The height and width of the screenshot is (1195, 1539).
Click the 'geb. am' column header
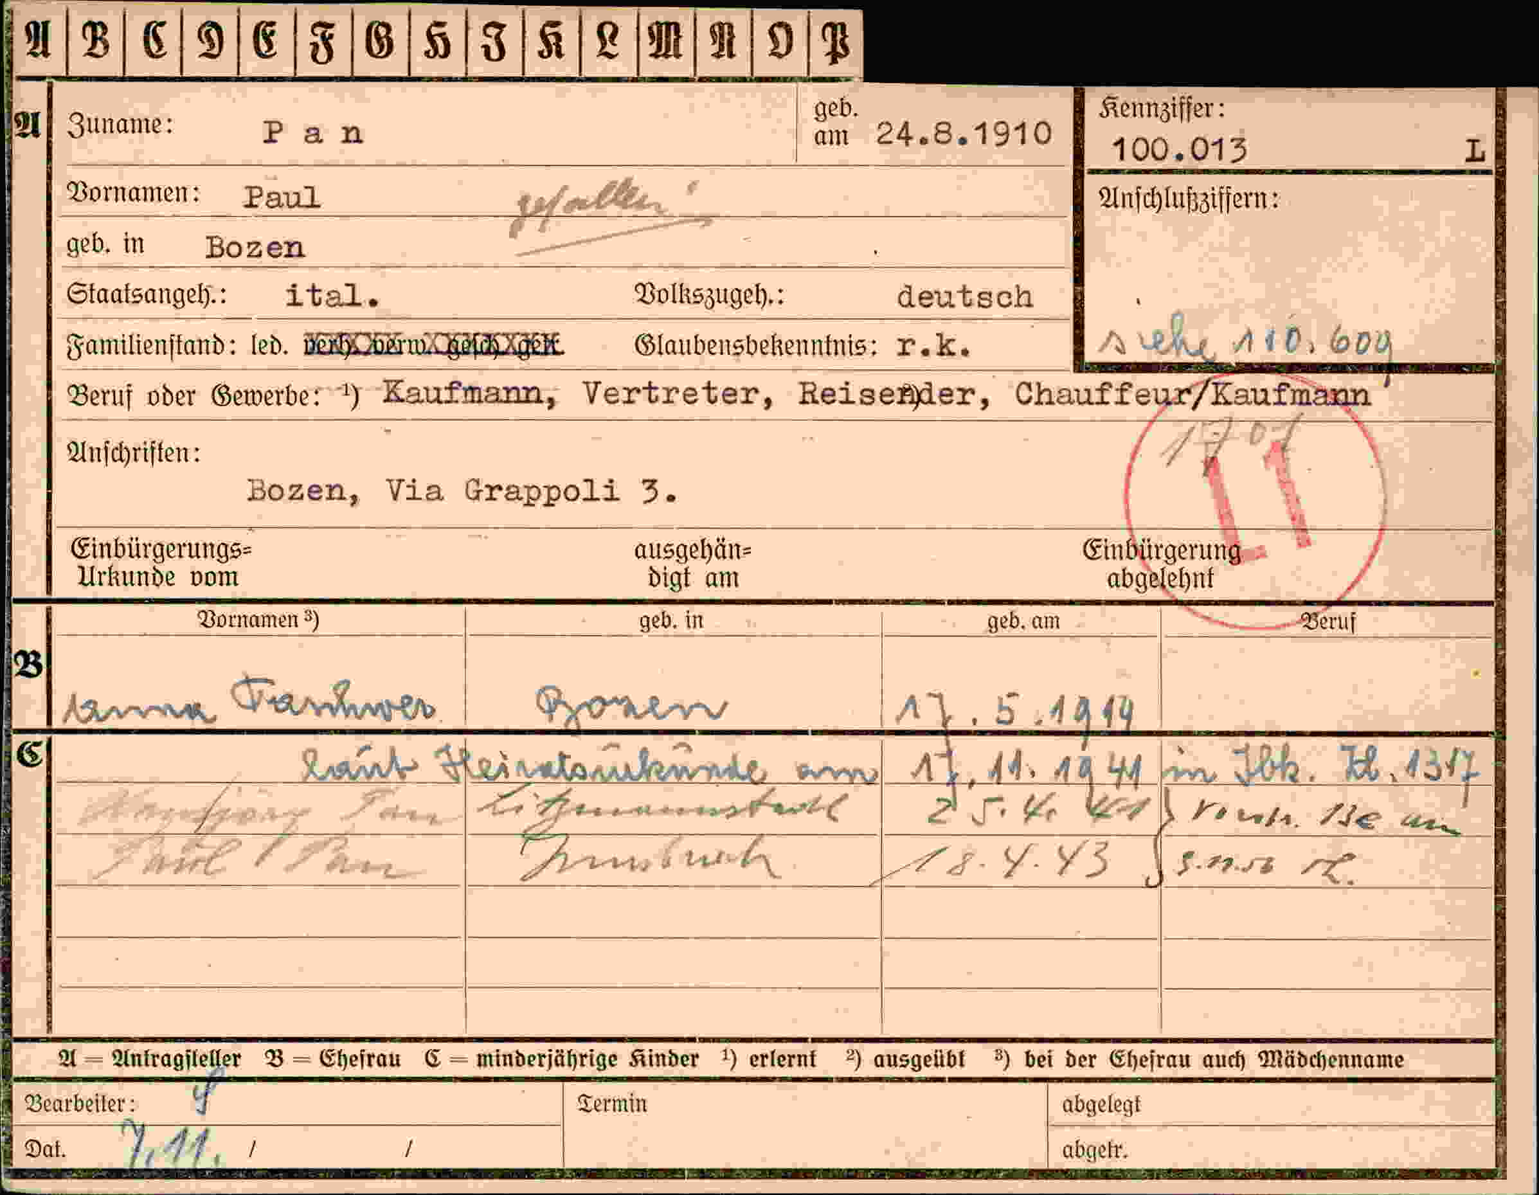coord(1023,621)
